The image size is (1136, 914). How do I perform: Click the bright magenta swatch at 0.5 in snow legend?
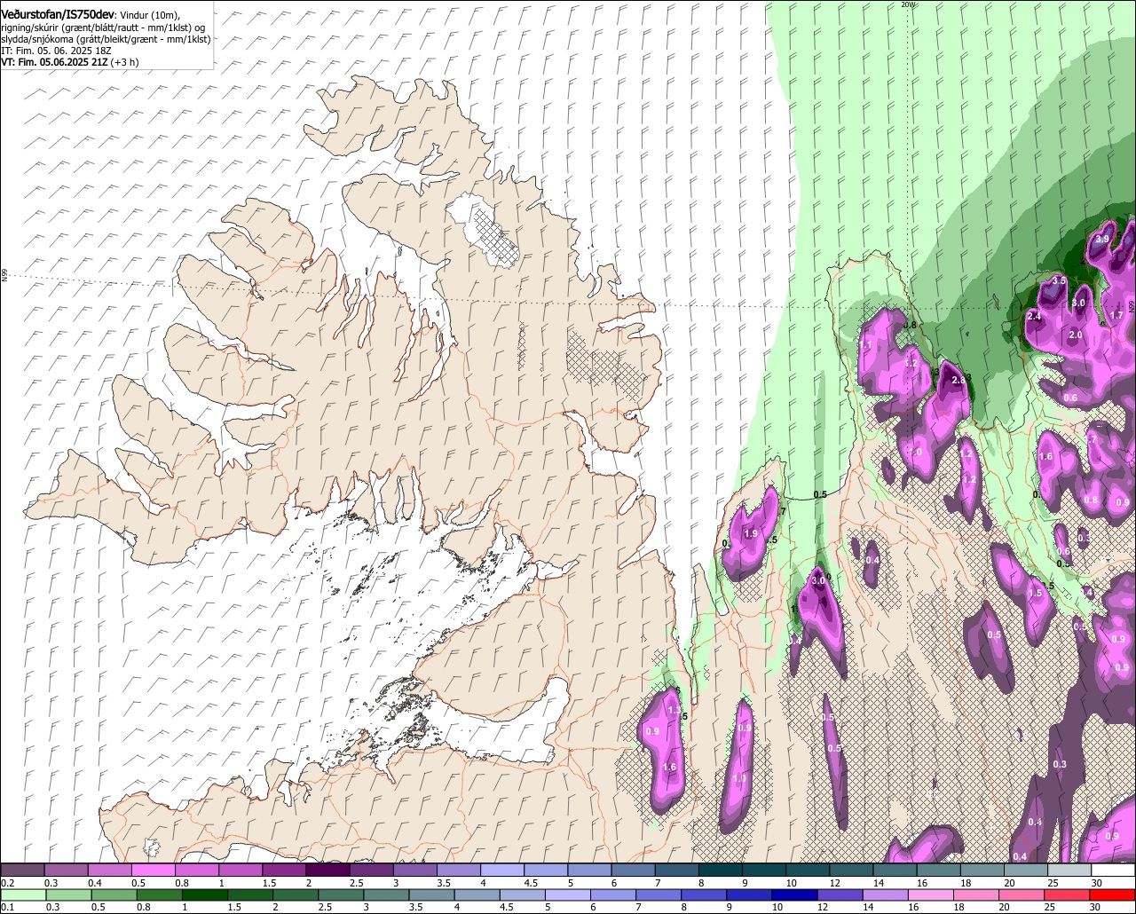pos(153,871)
